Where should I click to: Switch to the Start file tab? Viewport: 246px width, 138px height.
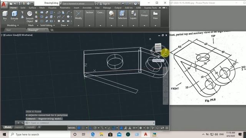pos(8,30)
